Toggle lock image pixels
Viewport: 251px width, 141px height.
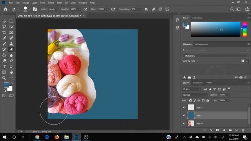coord(195,100)
